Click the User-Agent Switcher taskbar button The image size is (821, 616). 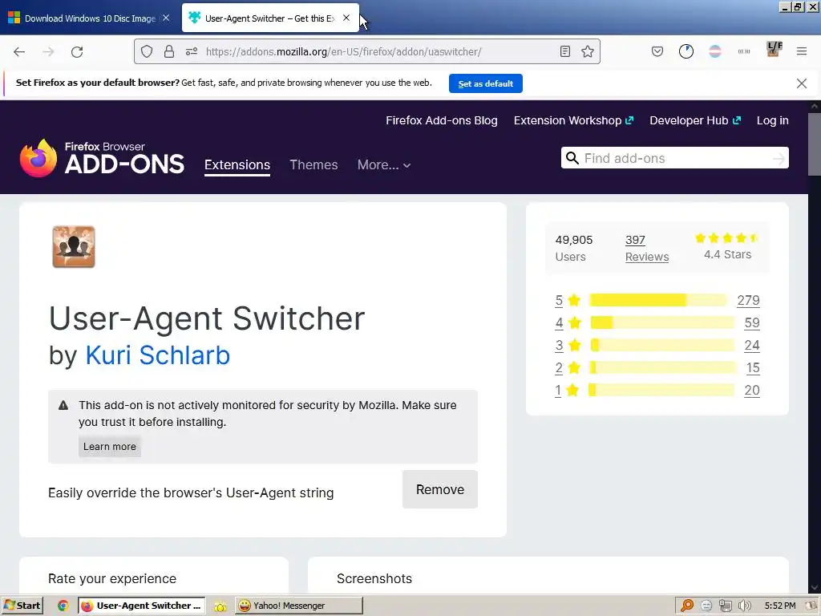(141, 606)
